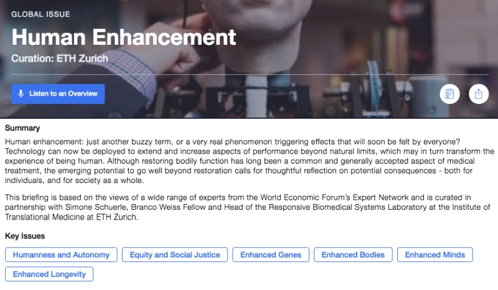Select the "Enhanced Minds" key issue tag
Screen dimensions: 498x290
tap(435, 255)
